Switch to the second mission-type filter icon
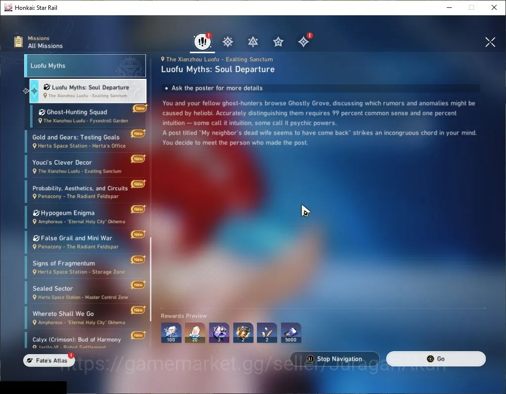 coord(228,42)
